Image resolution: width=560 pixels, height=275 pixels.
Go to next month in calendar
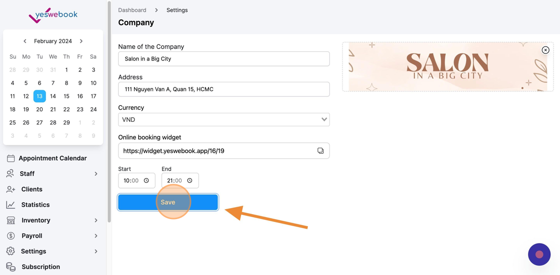point(81,41)
